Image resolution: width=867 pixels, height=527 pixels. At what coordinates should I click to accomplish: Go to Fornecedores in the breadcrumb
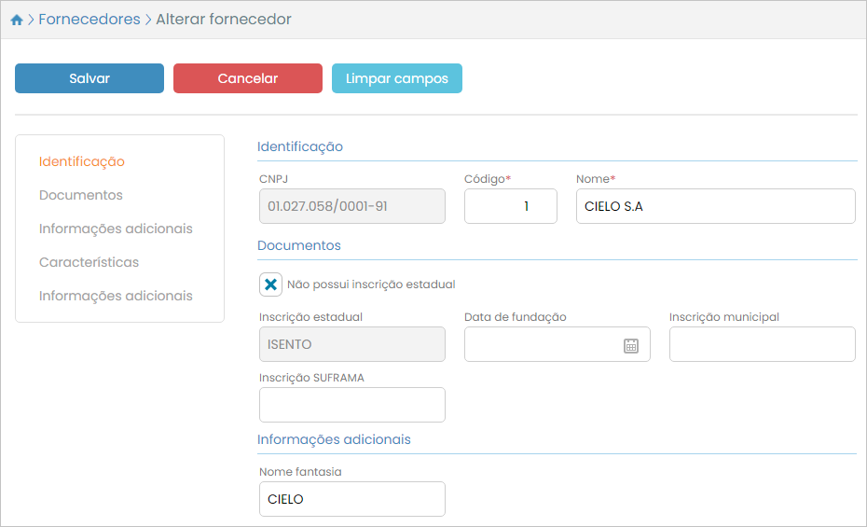pos(89,20)
